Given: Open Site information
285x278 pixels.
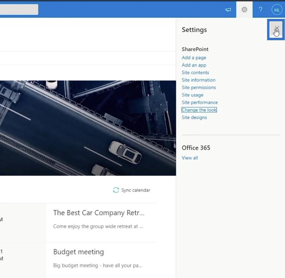Looking at the screenshot, I should [198, 80].
